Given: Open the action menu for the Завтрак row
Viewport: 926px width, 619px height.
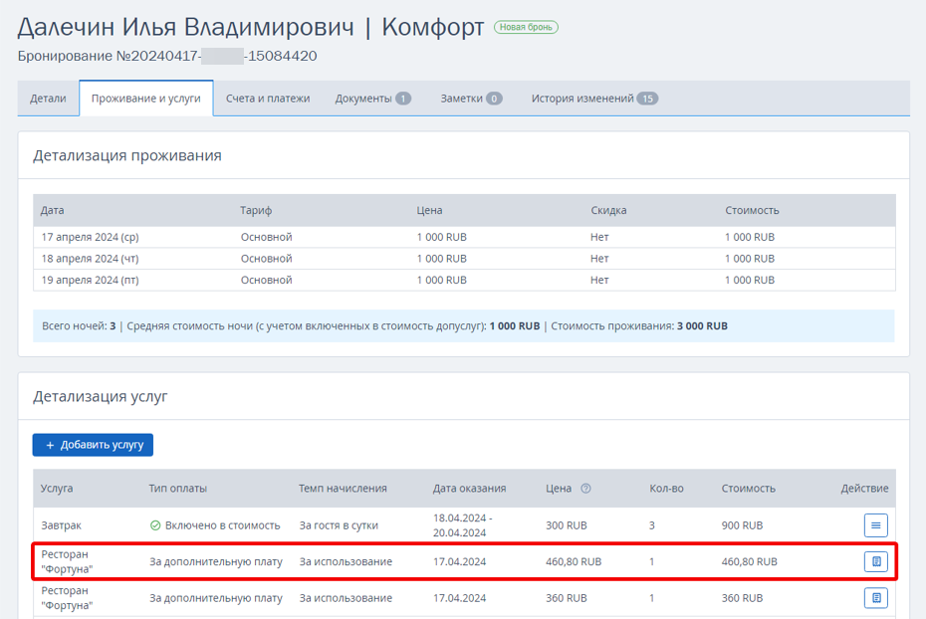Looking at the screenshot, I should pos(876,525).
